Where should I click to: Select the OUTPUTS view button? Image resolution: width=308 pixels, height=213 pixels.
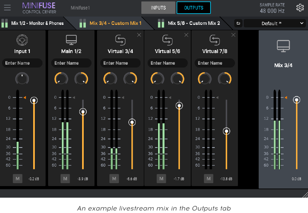point(194,7)
